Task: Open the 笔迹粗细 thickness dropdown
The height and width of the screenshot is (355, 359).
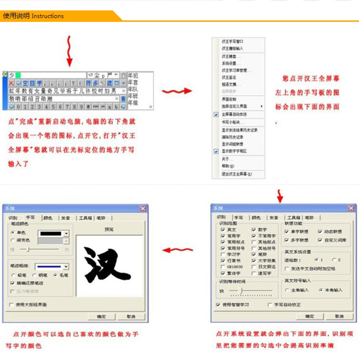Action: (66, 266)
